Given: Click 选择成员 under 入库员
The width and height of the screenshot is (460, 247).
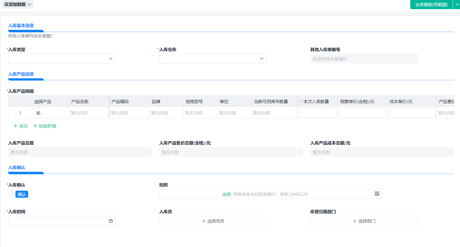Looking at the screenshot, I should (x=213, y=221).
